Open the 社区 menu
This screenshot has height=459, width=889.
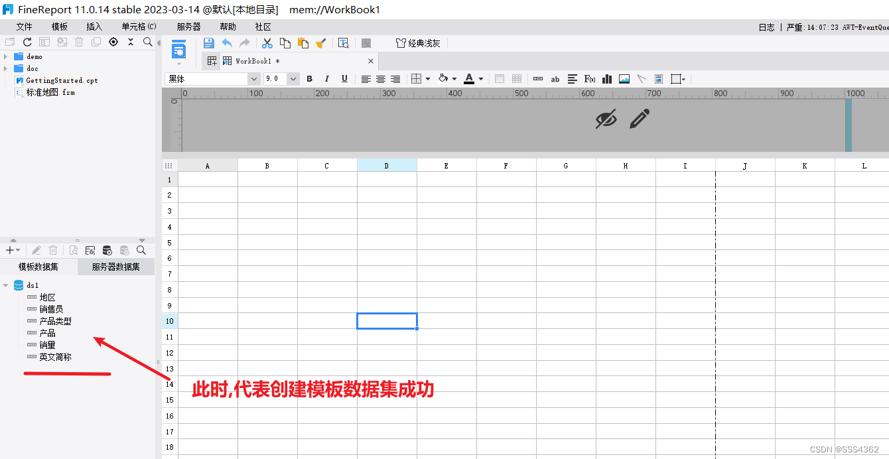pos(263,27)
